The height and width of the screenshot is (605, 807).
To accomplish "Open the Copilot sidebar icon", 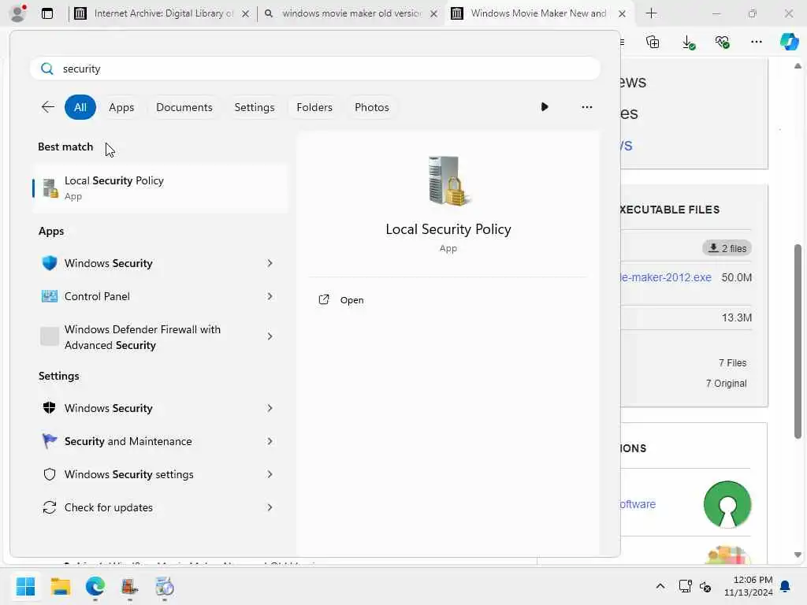I will pos(790,42).
